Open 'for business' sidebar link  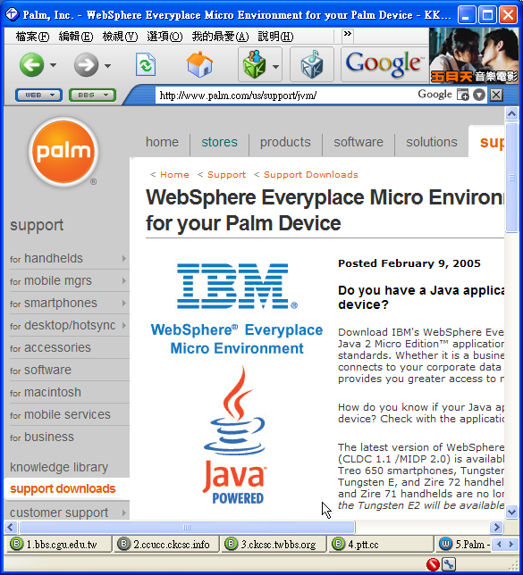tap(42, 437)
